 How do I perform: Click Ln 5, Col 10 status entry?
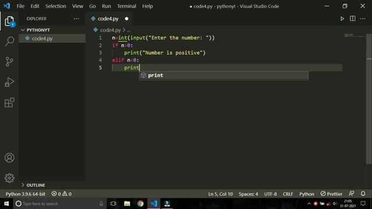coord(220,194)
